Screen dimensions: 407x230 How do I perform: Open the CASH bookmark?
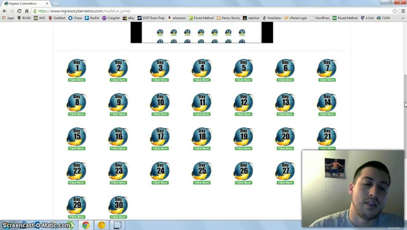tap(383, 18)
